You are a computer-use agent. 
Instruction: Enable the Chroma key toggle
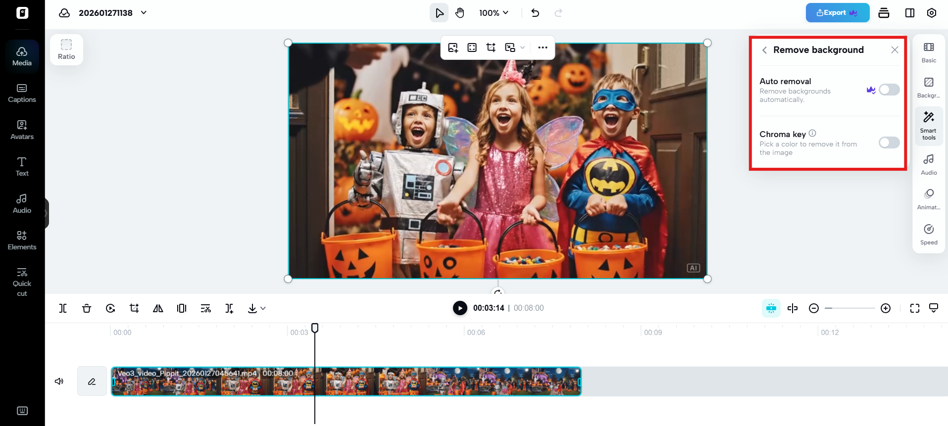coord(889,142)
